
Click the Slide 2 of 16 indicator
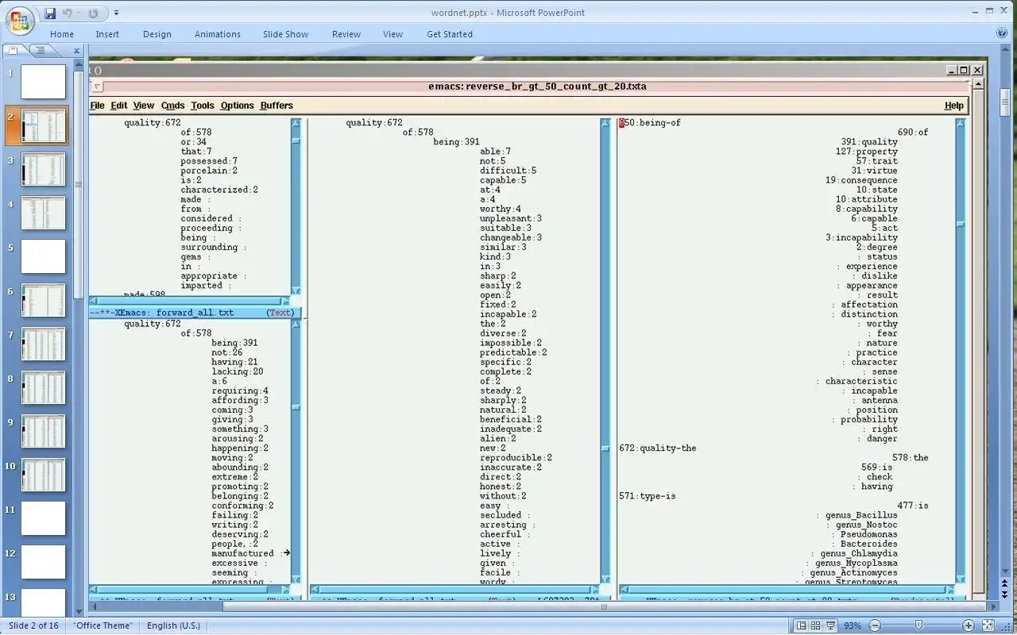pyautogui.click(x=33, y=625)
